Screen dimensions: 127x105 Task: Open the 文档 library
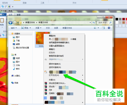click(18, 65)
